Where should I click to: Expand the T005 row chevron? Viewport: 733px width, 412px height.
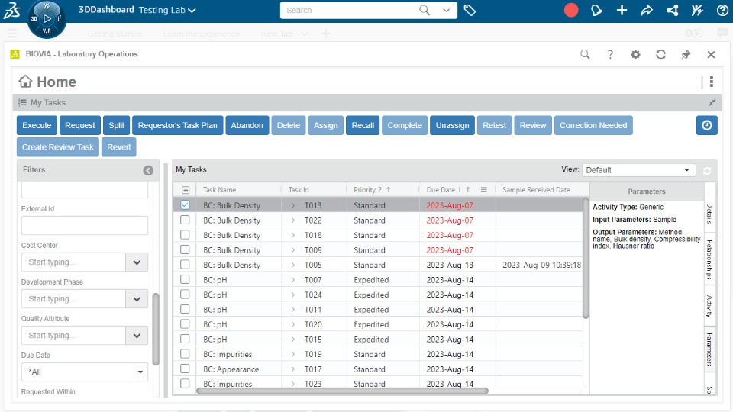click(x=293, y=265)
